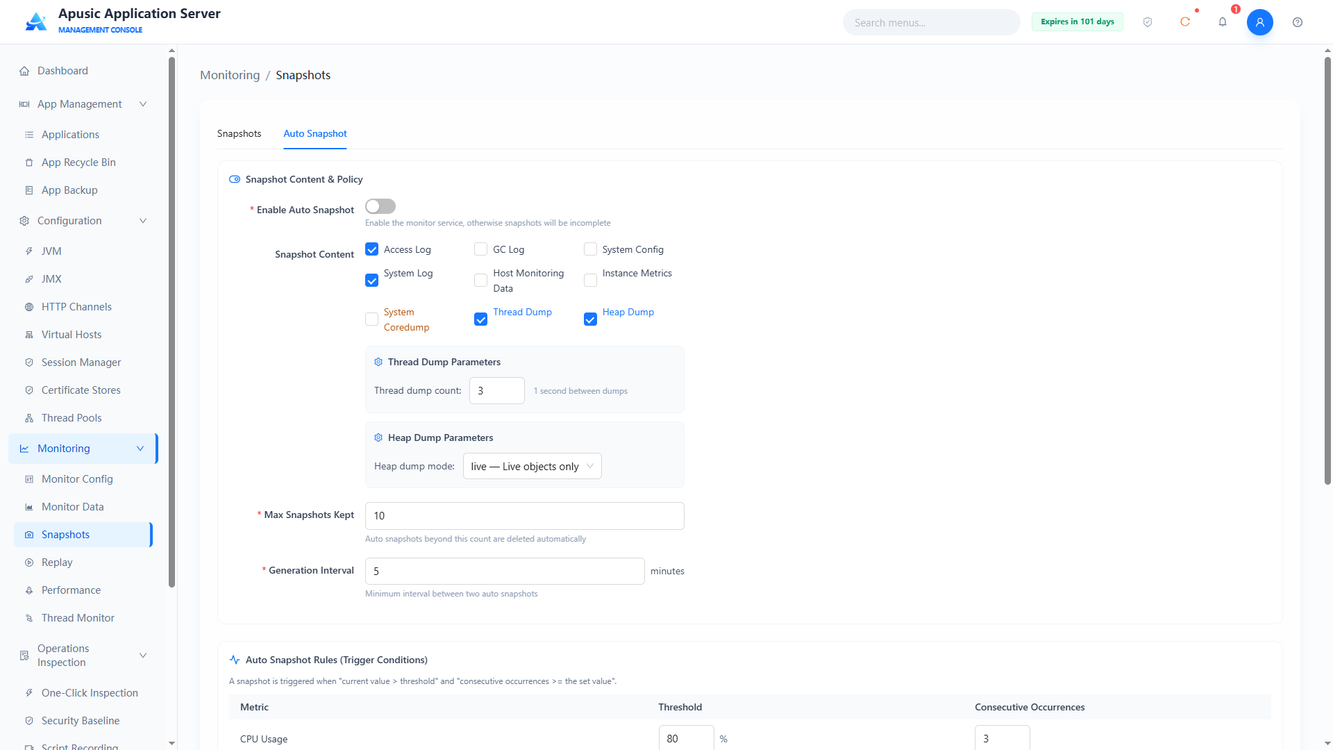Image resolution: width=1333 pixels, height=750 pixels.
Task: Turn on Enable Auto Snapshot switch
Action: click(380, 206)
